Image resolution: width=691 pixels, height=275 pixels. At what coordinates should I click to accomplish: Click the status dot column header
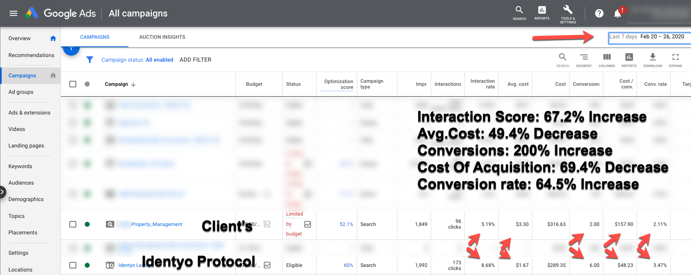click(87, 84)
